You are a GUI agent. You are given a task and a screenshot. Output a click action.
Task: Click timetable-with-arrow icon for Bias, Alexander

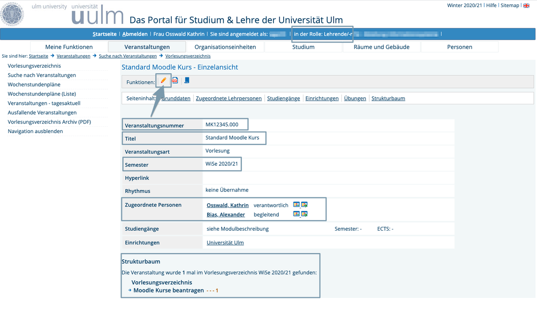pos(304,214)
